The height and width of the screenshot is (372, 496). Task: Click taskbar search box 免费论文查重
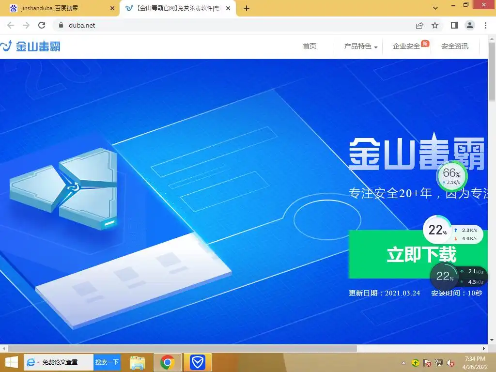60,362
